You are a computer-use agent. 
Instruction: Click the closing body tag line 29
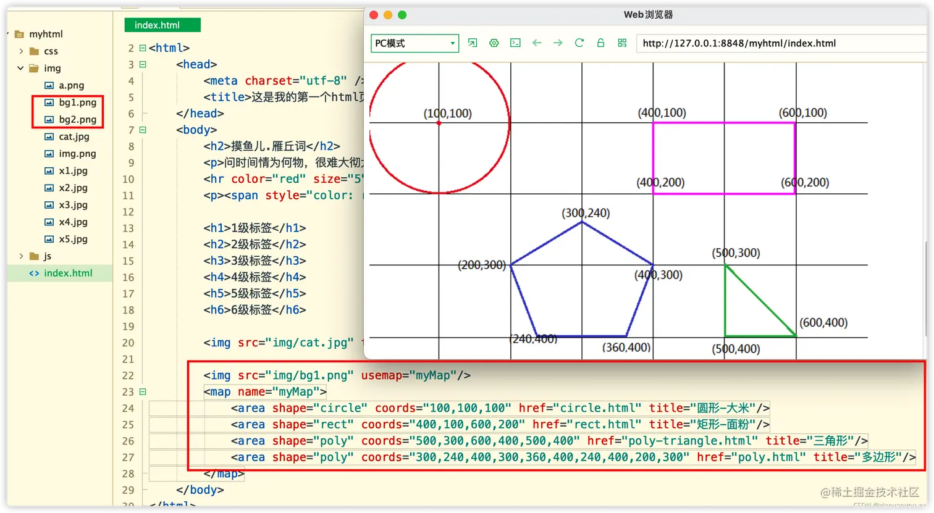(200, 490)
